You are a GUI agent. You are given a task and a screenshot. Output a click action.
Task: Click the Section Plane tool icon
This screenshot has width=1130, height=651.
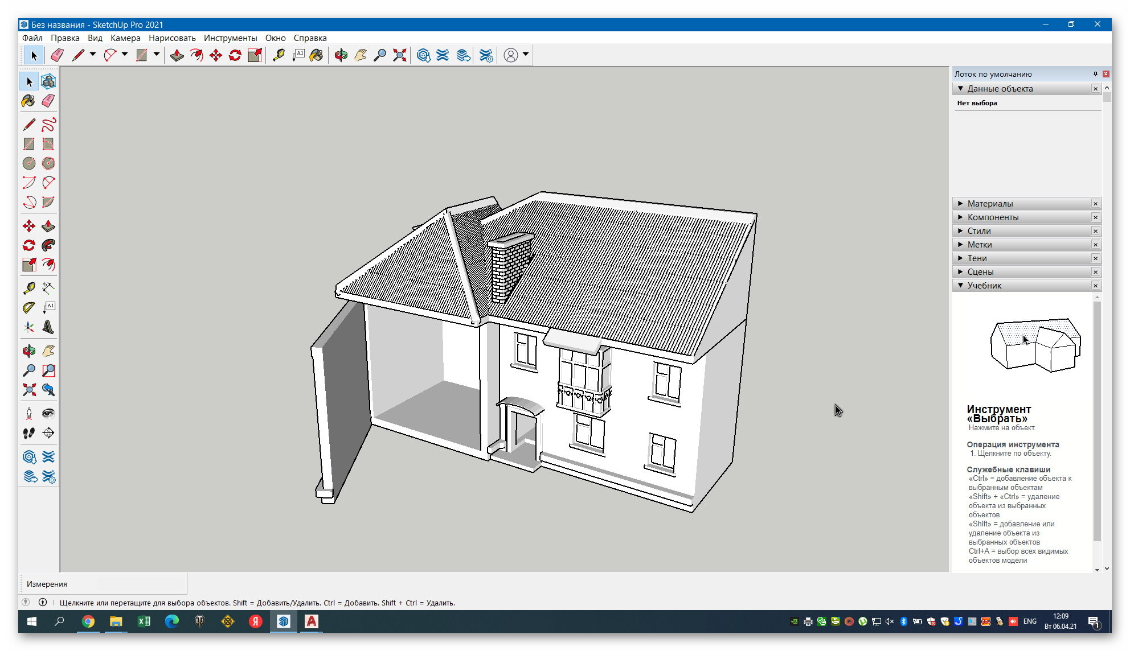(48, 433)
